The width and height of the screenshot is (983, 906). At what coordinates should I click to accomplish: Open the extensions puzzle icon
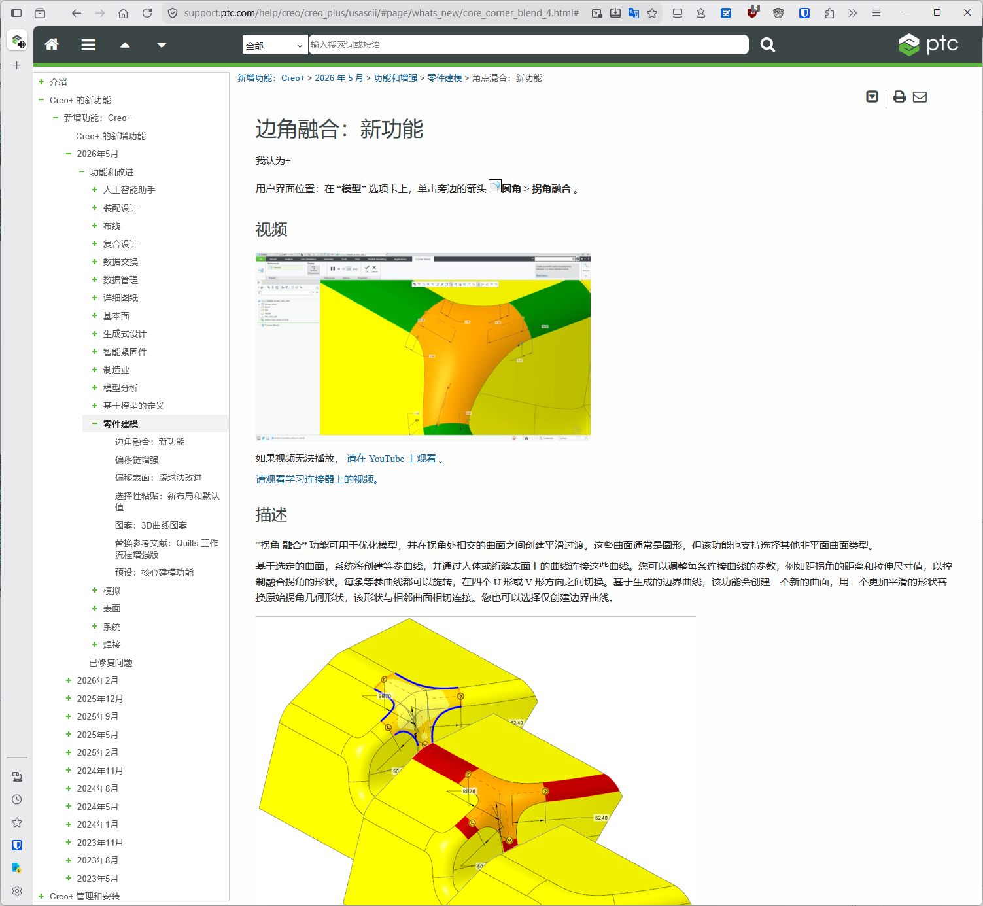pyautogui.click(x=829, y=13)
